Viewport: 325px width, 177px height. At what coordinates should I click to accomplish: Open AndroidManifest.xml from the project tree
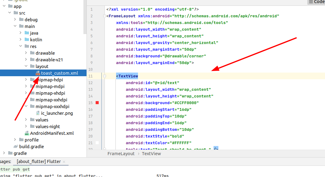tap(27, 133)
